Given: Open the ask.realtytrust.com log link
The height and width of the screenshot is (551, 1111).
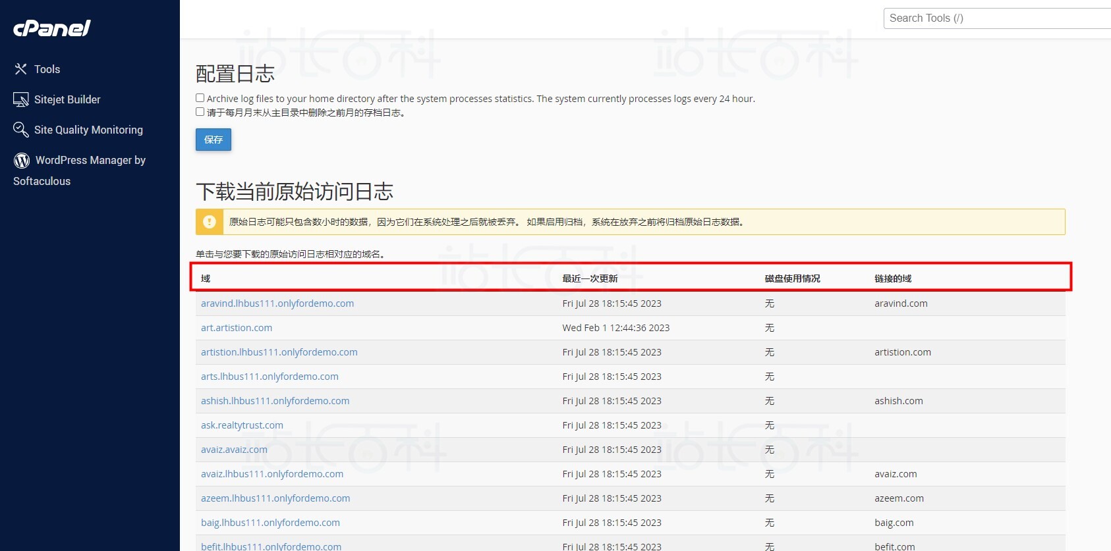Looking at the screenshot, I should [x=242, y=425].
